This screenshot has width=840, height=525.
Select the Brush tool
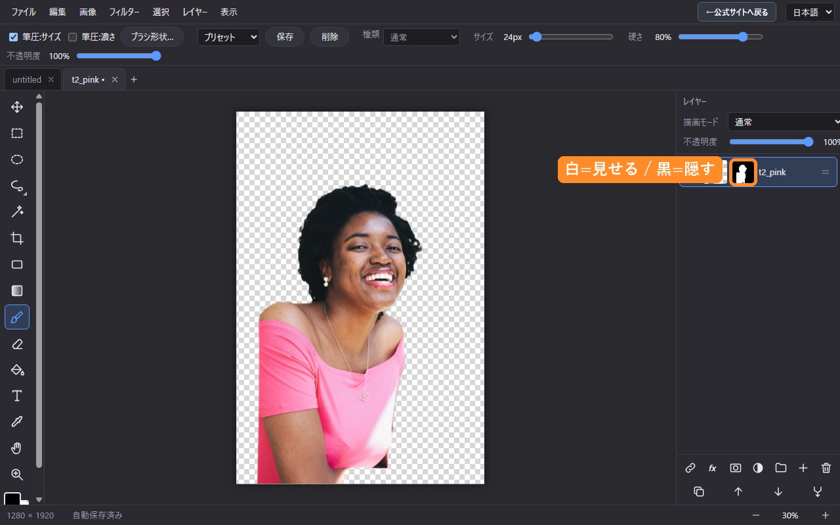[17, 317]
